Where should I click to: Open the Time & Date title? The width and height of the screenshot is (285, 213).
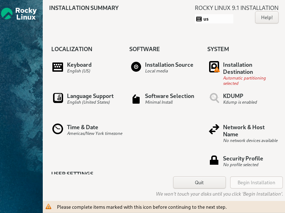[x=83, y=127]
